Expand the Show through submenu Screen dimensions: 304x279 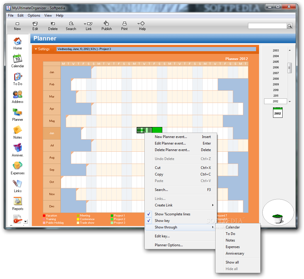(x=180, y=227)
